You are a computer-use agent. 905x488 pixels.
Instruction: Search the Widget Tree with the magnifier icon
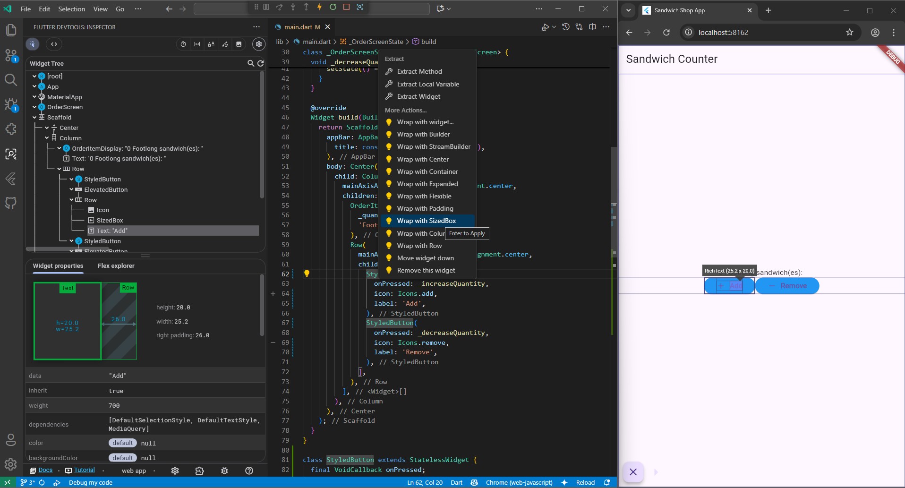(250, 63)
